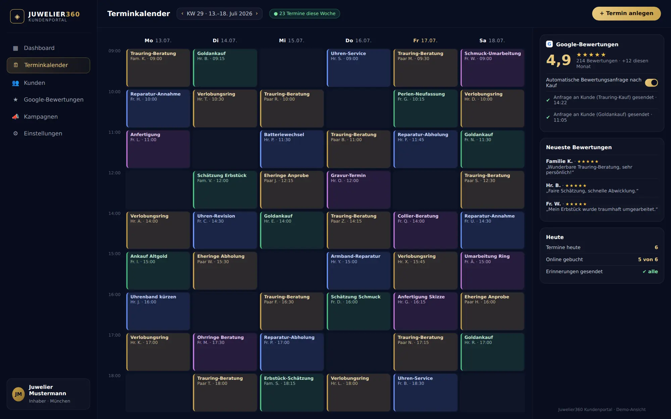This screenshot has height=419, width=671.
Task: Open the KW 29 week selector
Action: [219, 13]
